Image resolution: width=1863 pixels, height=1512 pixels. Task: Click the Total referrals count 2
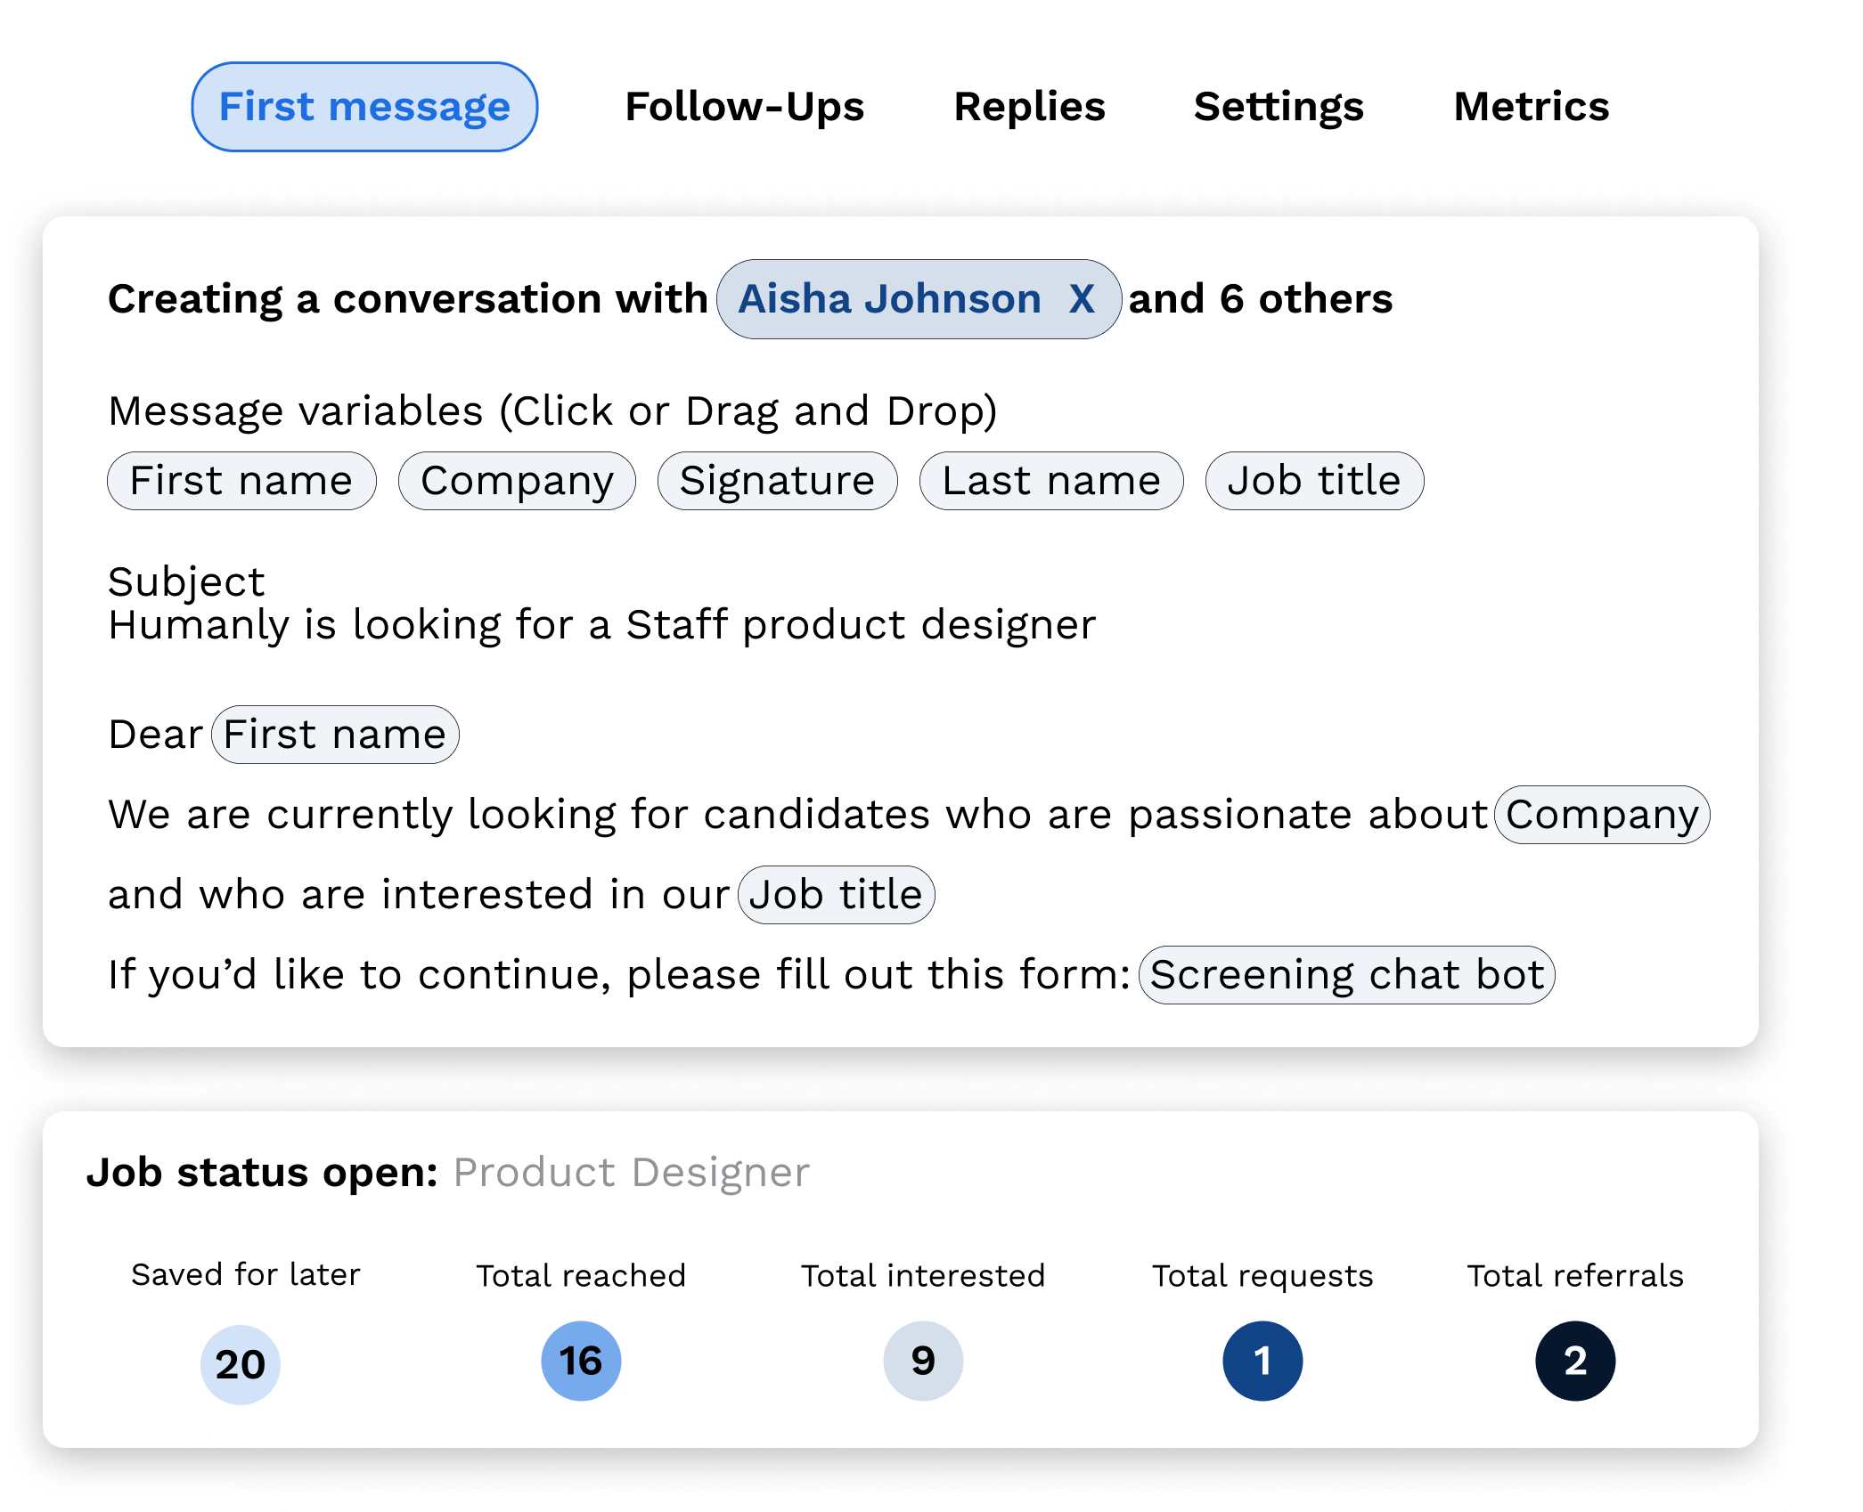point(1575,1361)
